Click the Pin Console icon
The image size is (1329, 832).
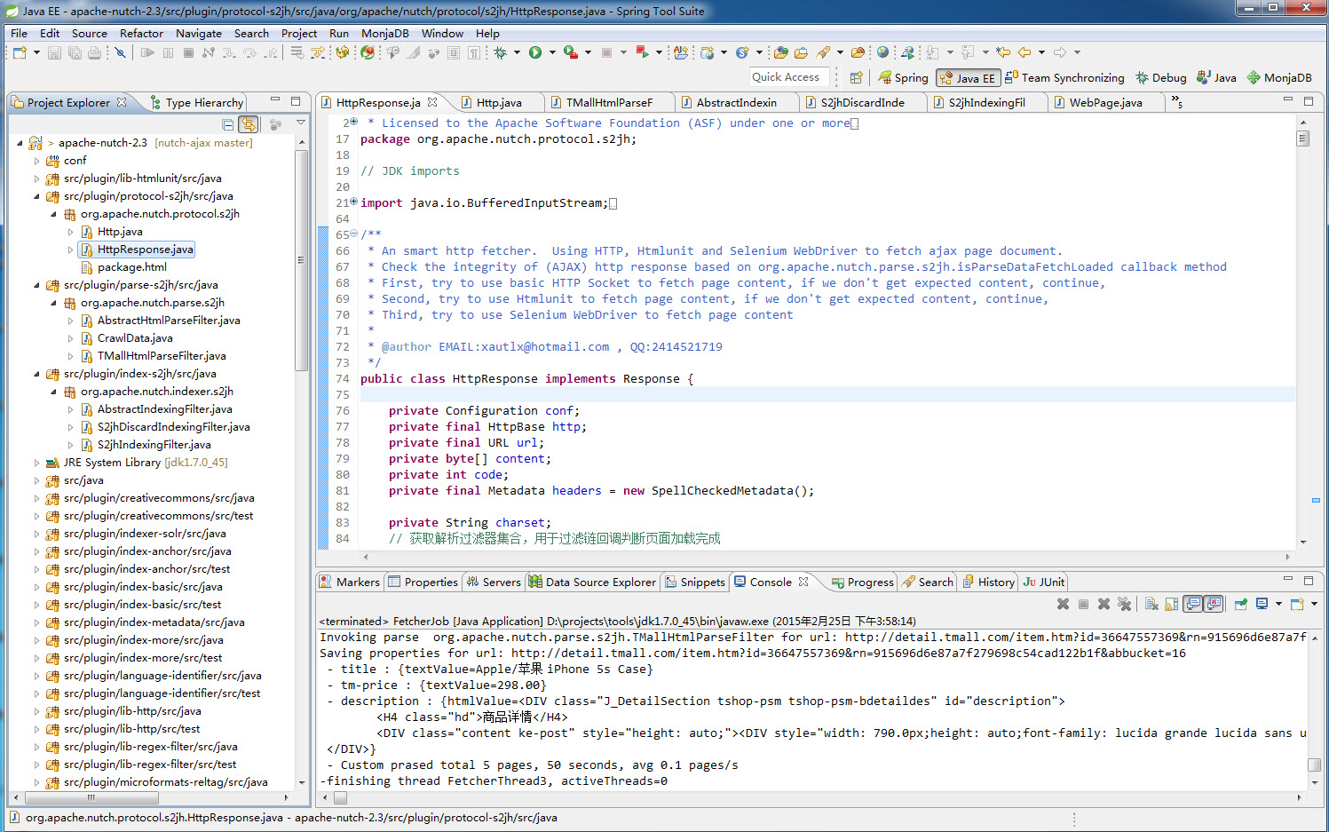(x=1240, y=604)
